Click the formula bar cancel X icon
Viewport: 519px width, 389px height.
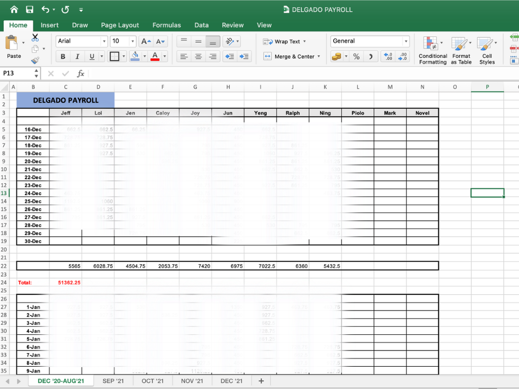pyautogui.click(x=51, y=73)
